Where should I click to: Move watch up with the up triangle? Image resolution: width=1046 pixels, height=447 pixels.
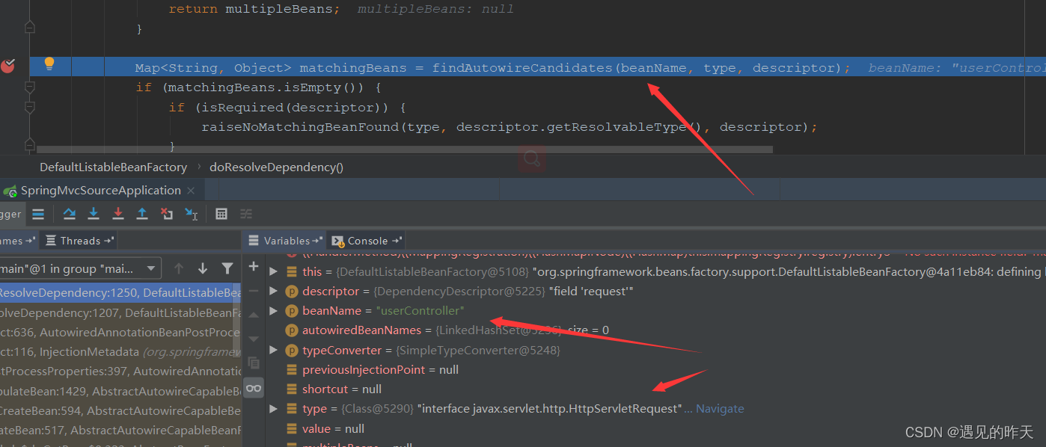254,315
